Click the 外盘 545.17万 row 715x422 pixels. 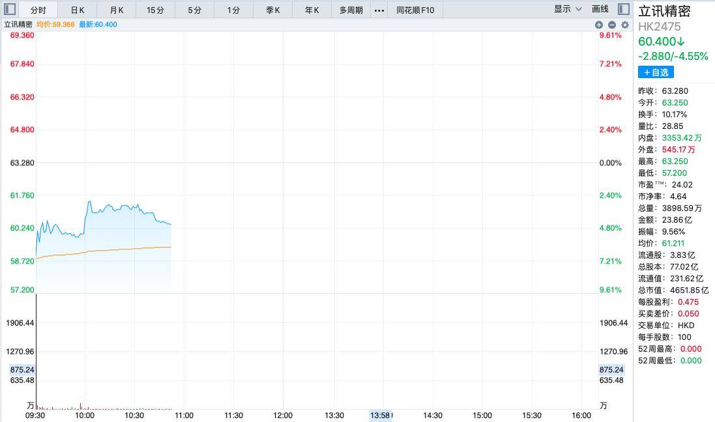pyautogui.click(x=667, y=150)
